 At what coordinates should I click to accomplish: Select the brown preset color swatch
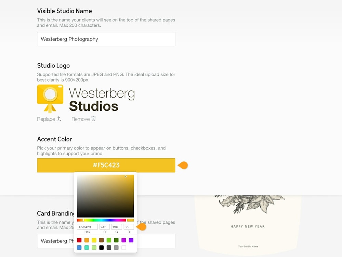(x=101, y=240)
